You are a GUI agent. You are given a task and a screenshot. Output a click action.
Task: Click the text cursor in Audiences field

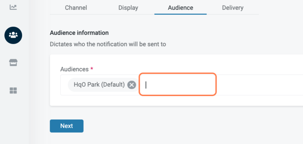click(146, 85)
